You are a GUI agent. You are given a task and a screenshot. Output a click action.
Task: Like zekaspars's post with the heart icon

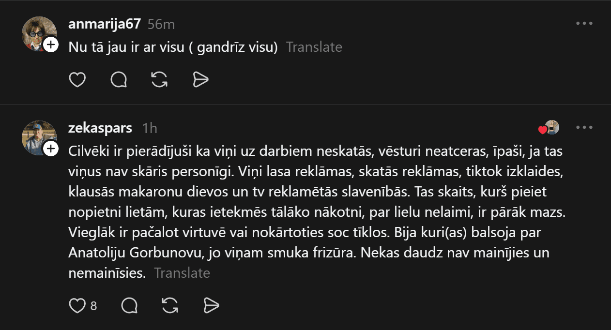[77, 305]
